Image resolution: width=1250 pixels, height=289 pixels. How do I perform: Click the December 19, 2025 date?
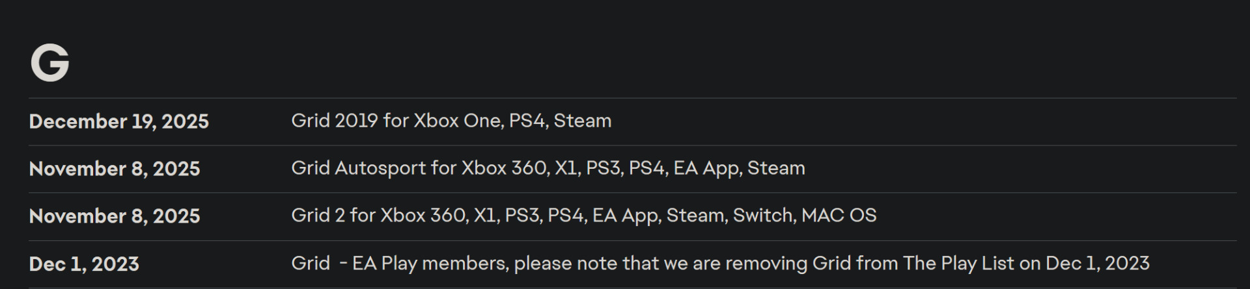pos(118,121)
